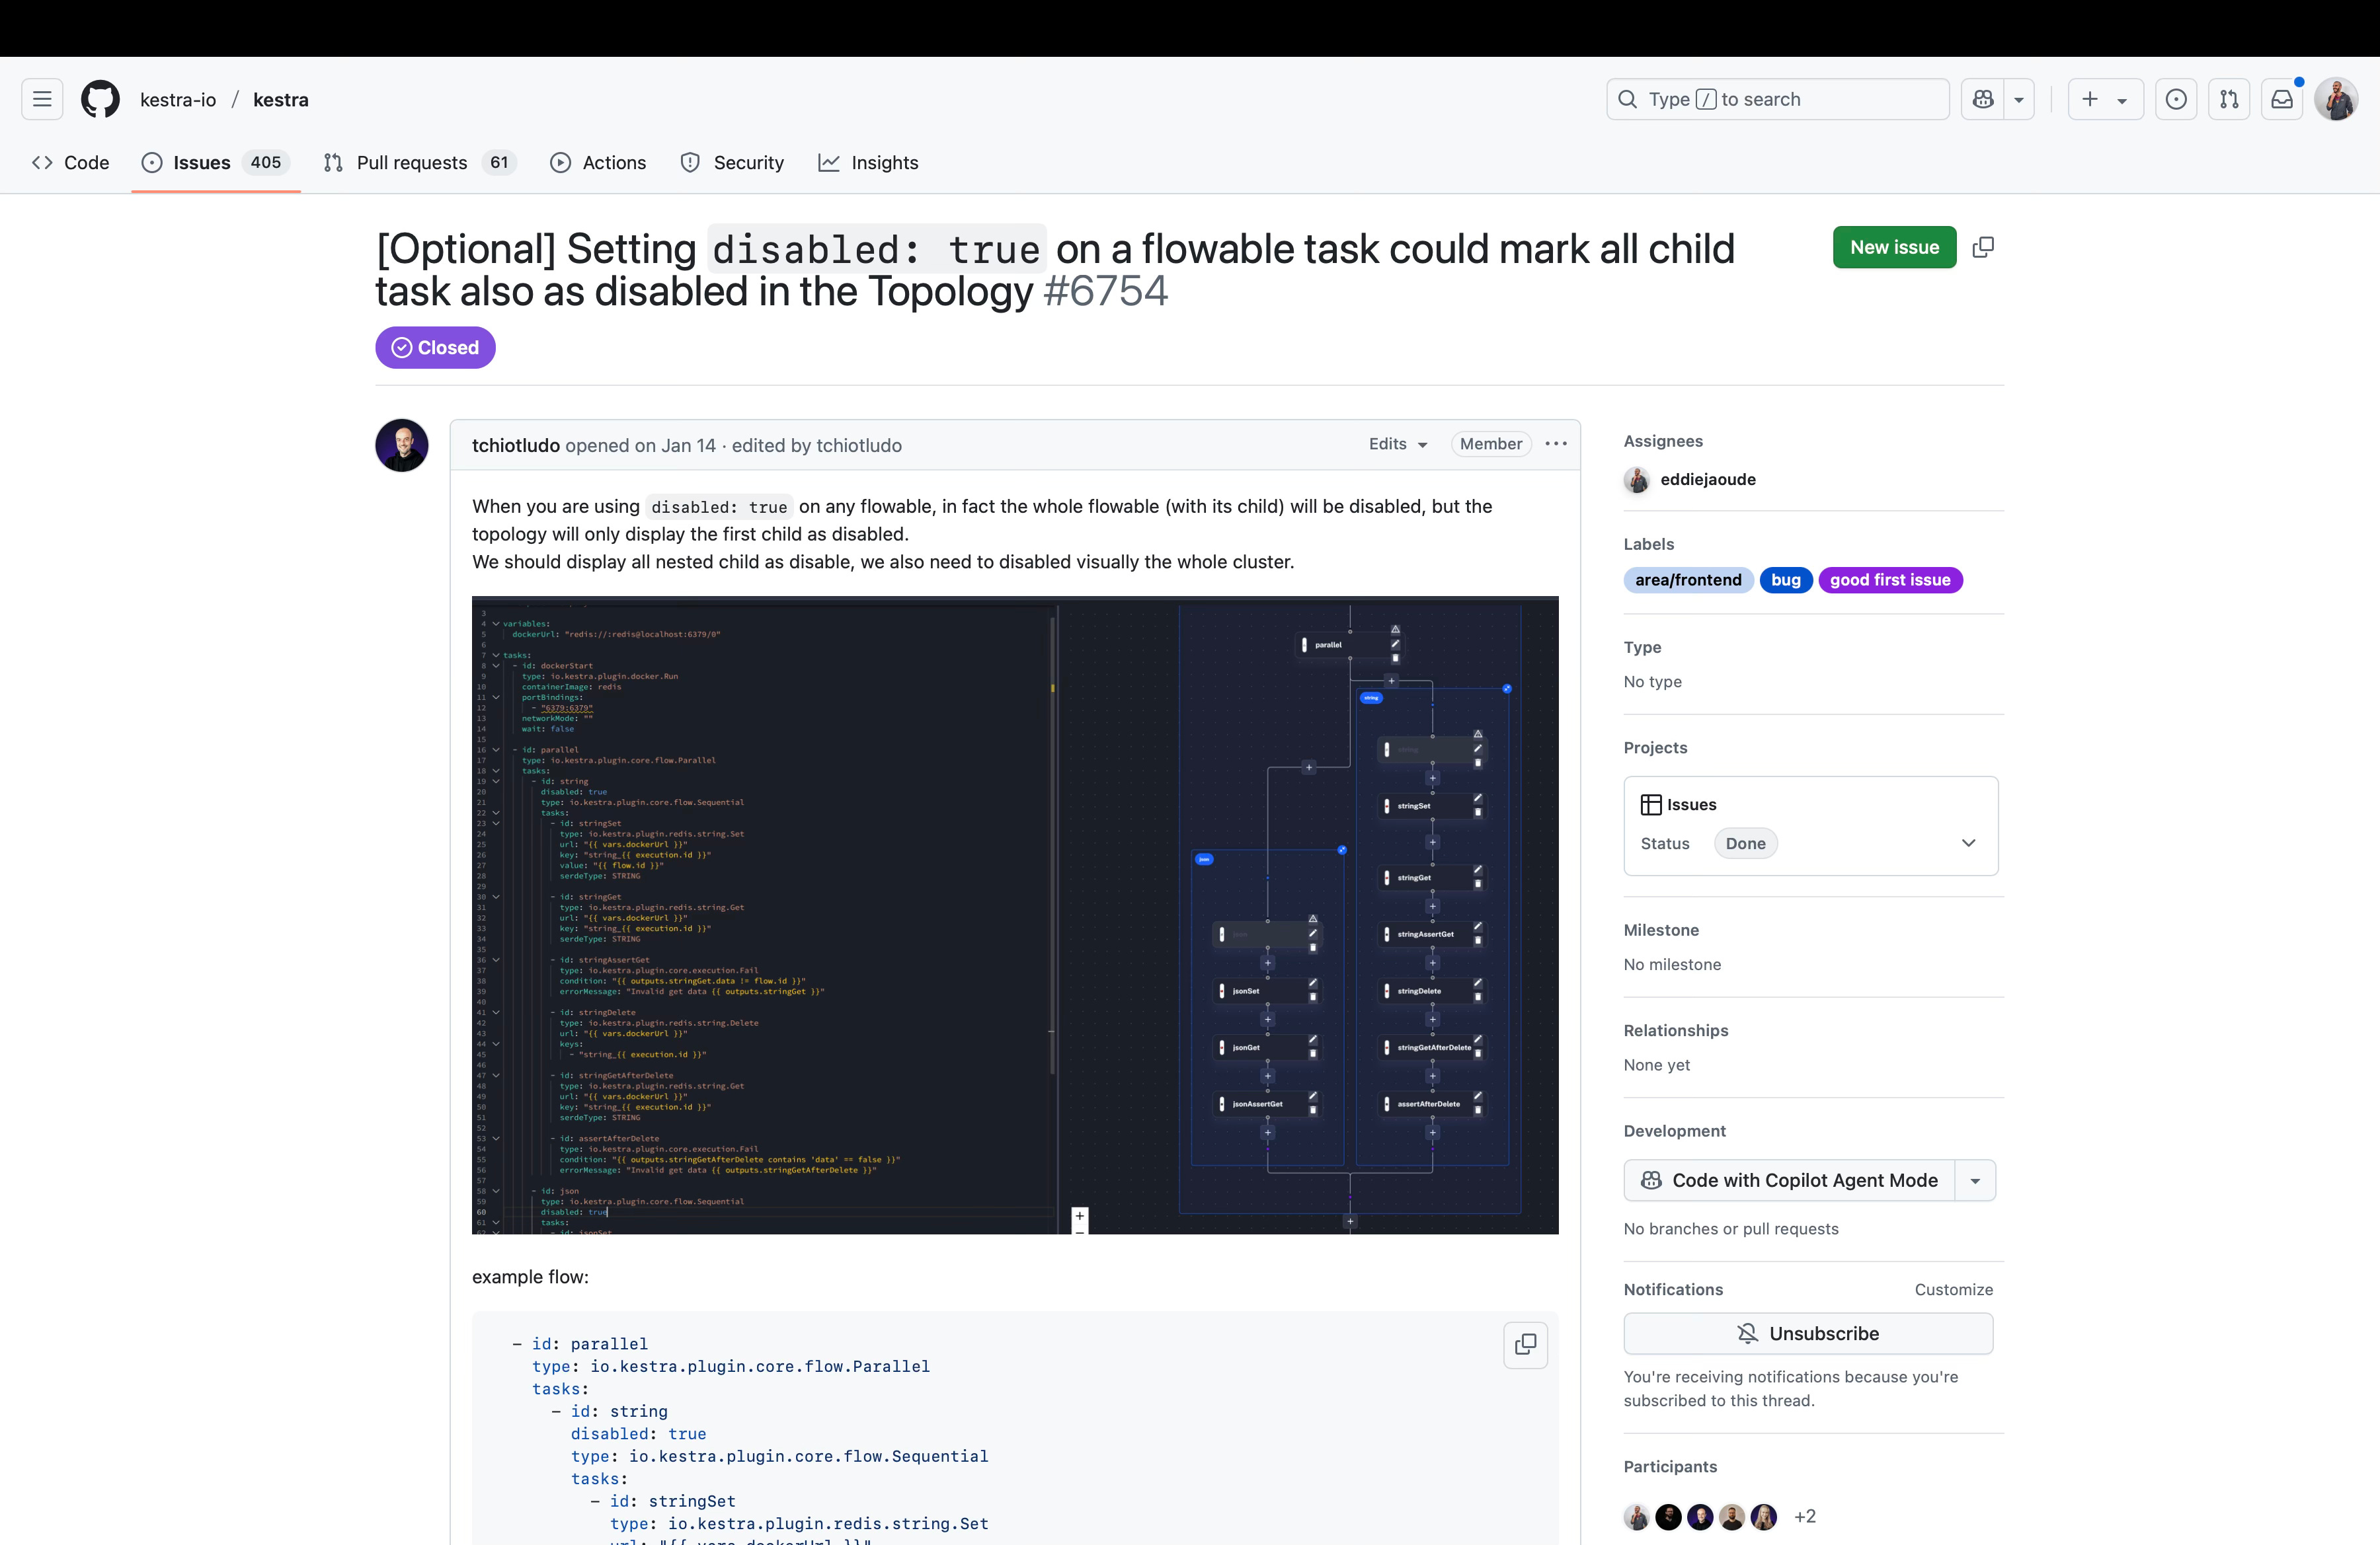Switch to the Actions tab
The width and height of the screenshot is (2380, 1545).
click(598, 162)
